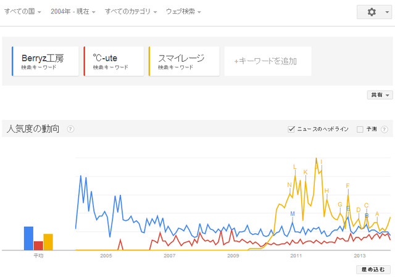Open the settings gear icon

tap(372, 12)
